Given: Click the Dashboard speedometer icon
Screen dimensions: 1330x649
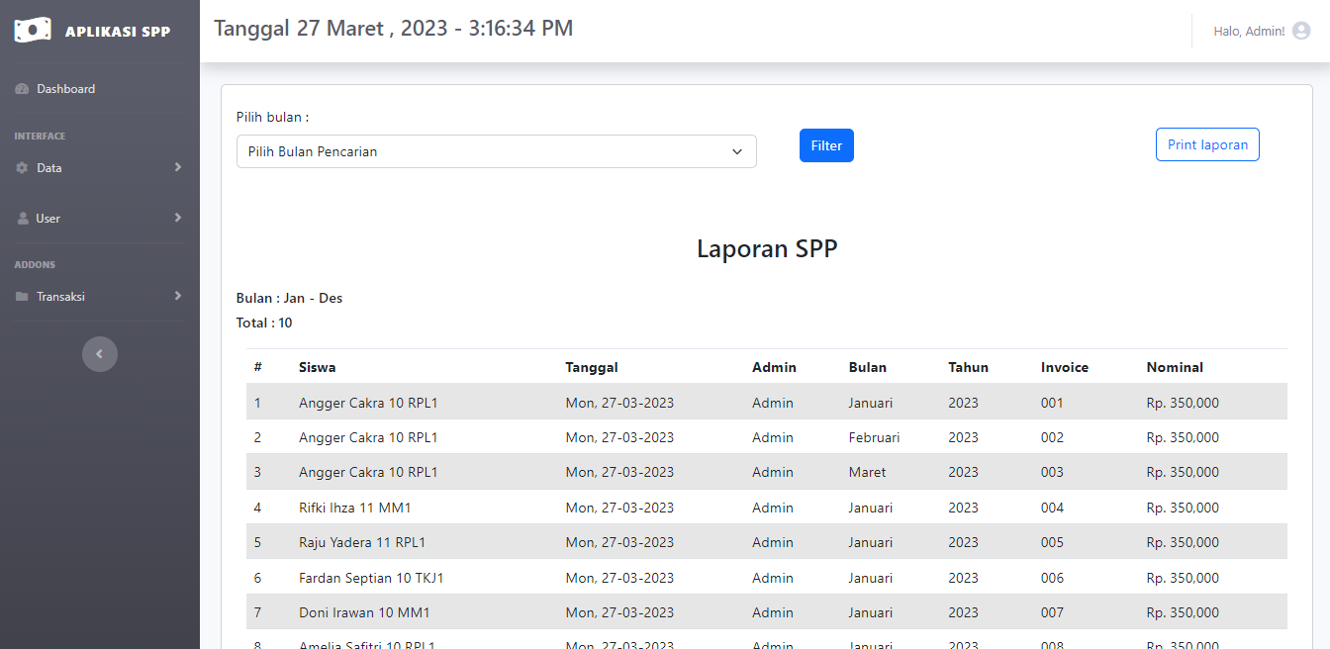Looking at the screenshot, I should 22,88.
